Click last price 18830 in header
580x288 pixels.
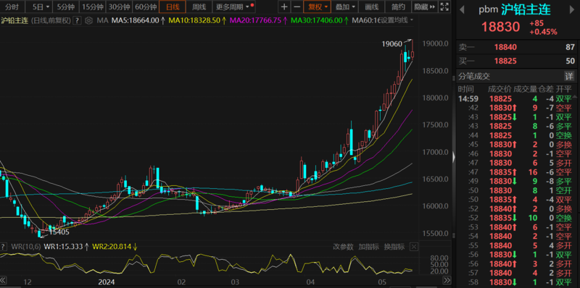500,27
